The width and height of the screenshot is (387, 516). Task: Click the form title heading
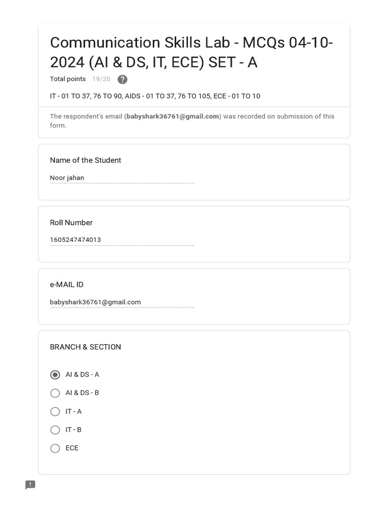tap(191, 52)
